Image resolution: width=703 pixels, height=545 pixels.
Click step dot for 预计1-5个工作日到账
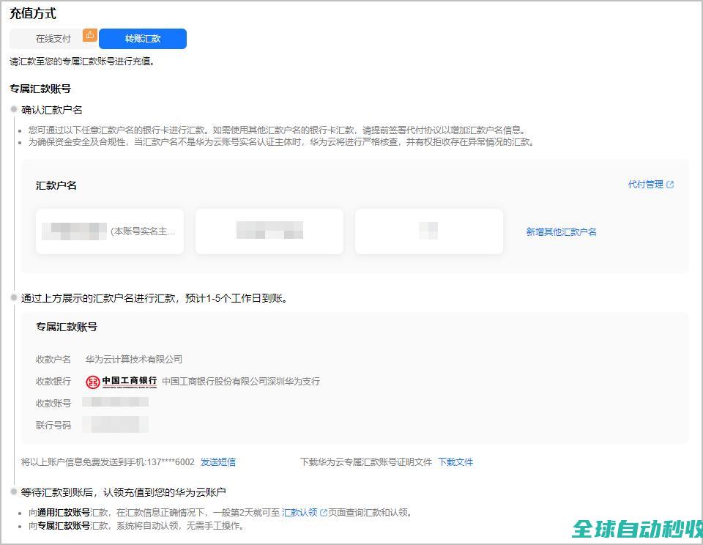[x=13, y=297]
